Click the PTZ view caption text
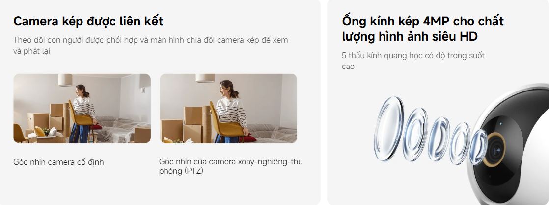This screenshot has width=549, height=205. [x=231, y=166]
